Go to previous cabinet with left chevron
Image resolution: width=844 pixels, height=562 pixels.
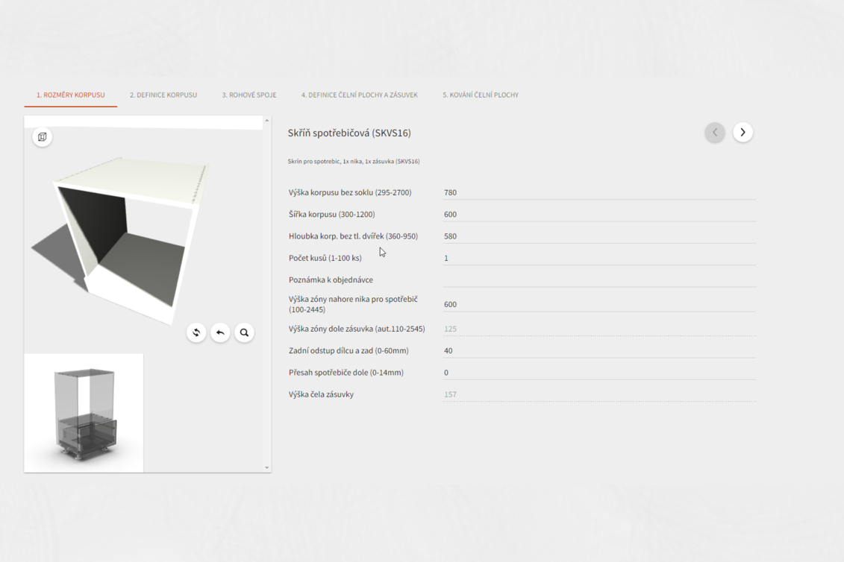715,132
